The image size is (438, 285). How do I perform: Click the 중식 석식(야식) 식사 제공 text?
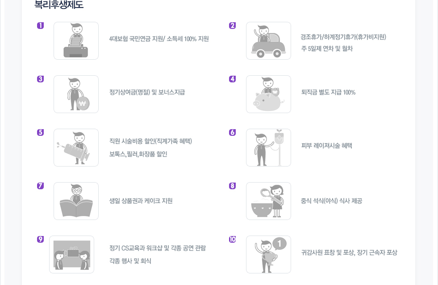tap(331, 201)
